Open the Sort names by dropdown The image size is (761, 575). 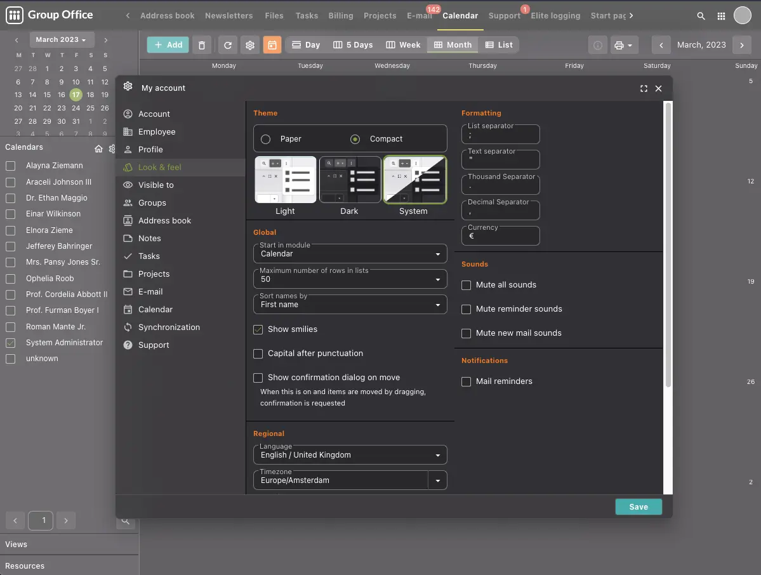[x=350, y=305]
